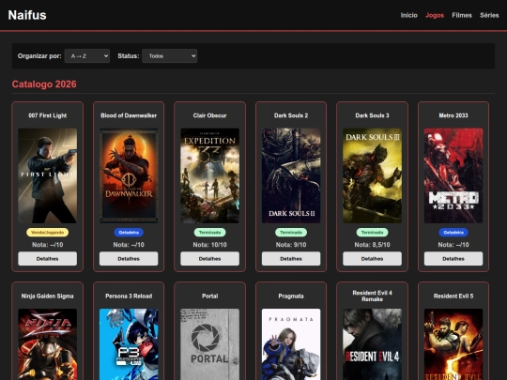Viewport: 507px width, 380px height.
Task: Click the Pragmata cover image
Action: [291, 344]
